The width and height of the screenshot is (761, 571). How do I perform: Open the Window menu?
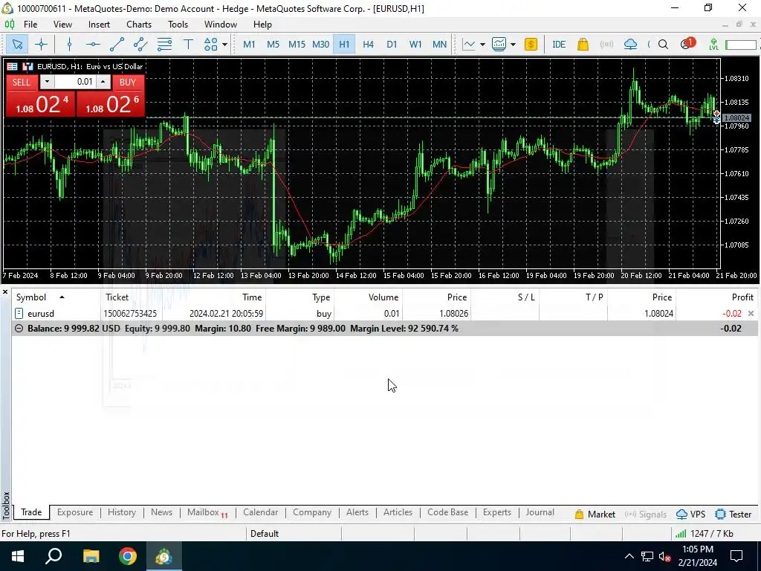coord(220,25)
